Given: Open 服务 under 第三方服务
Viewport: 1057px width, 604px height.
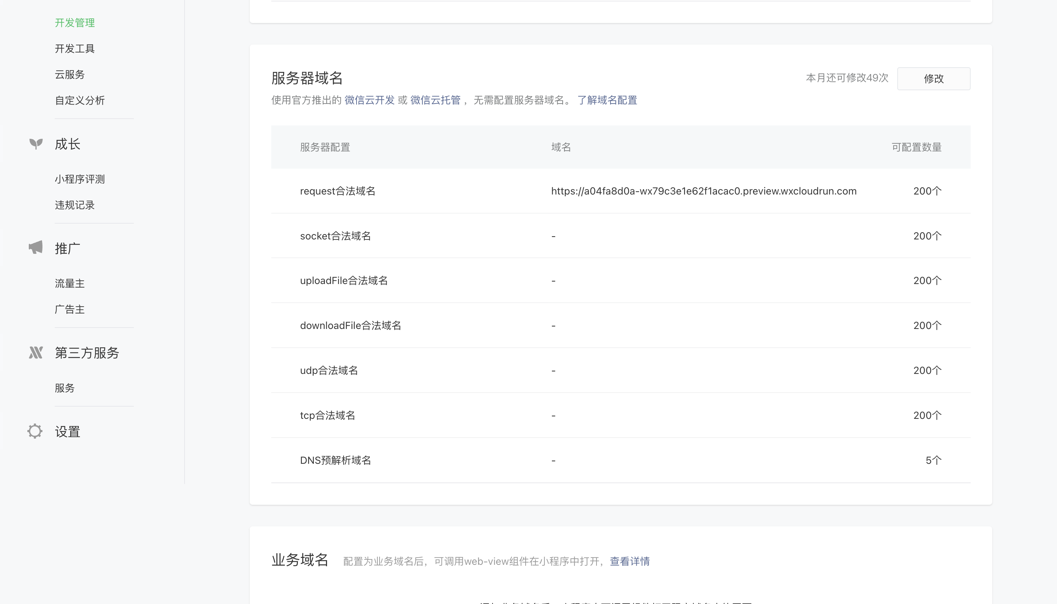Looking at the screenshot, I should tap(65, 388).
